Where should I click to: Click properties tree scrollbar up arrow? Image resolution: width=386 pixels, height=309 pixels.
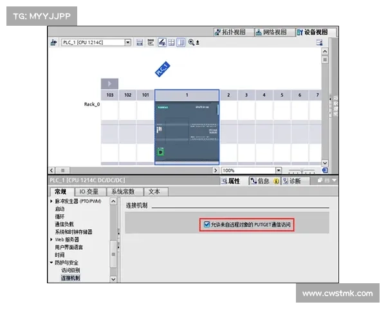pyautogui.click(x=113, y=201)
